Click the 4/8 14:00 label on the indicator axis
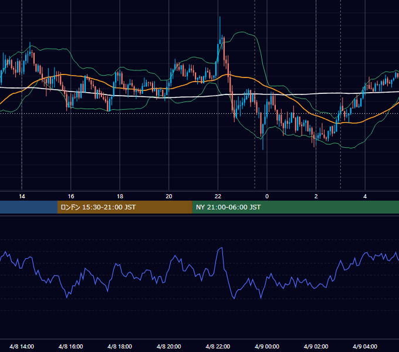Screen dimensions: 399x352 coord(22,346)
